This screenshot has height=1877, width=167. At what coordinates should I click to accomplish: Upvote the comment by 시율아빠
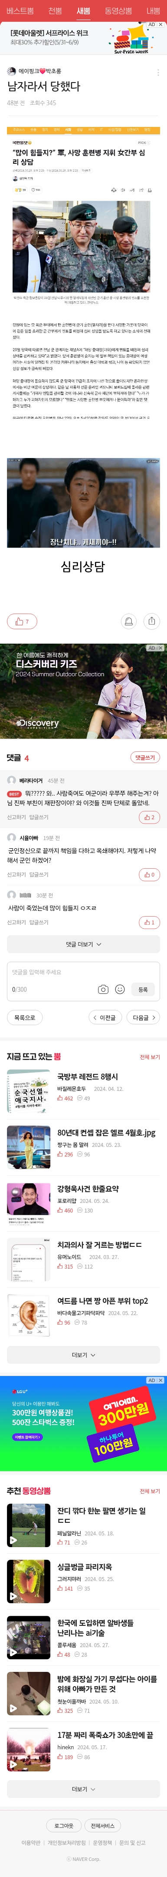tap(150, 874)
